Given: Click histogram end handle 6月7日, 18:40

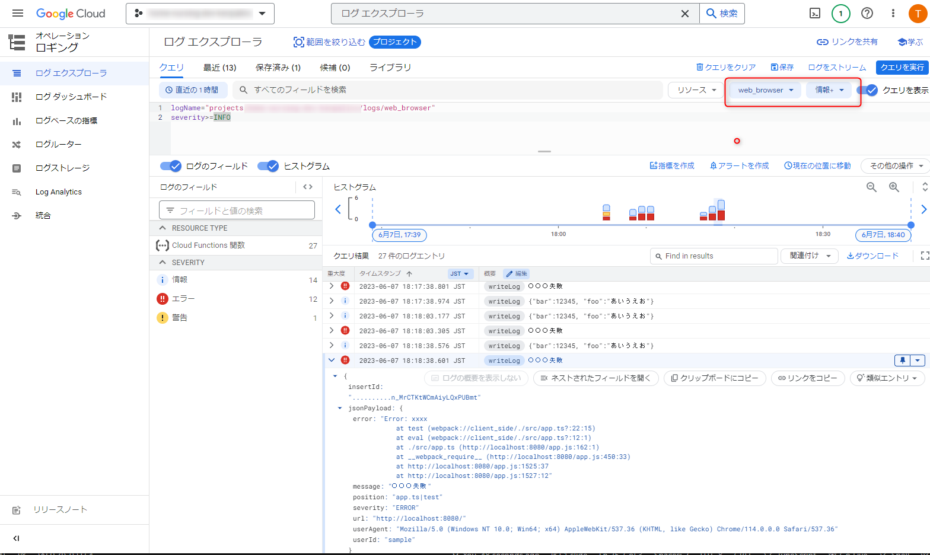Looking at the screenshot, I should tap(883, 235).
